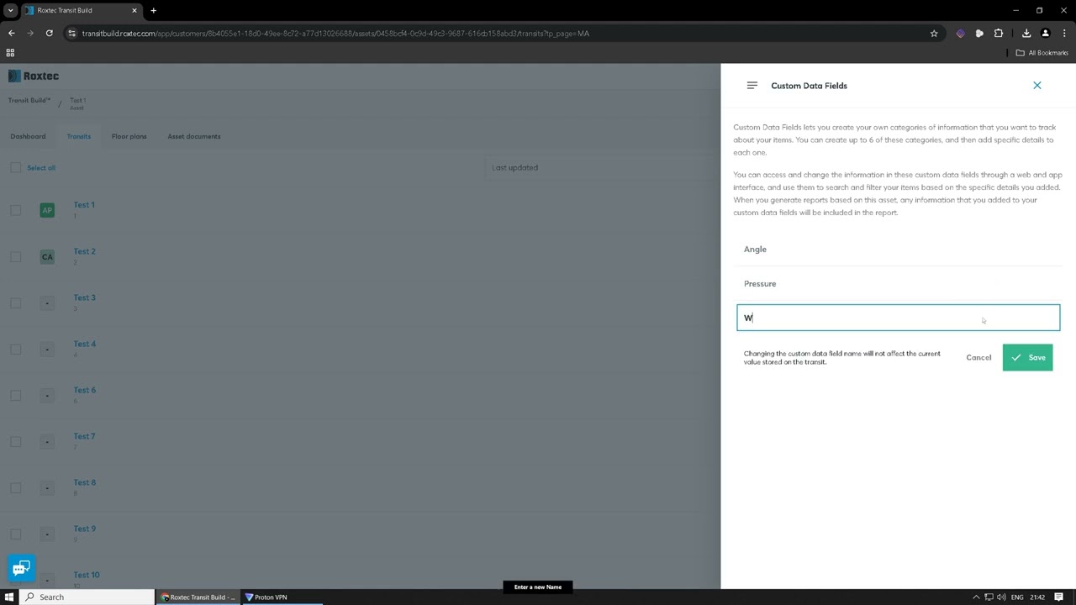Switch to the Floor plans tab
The height and width of the screenshot is (605, 1076).
coord(129,136)
